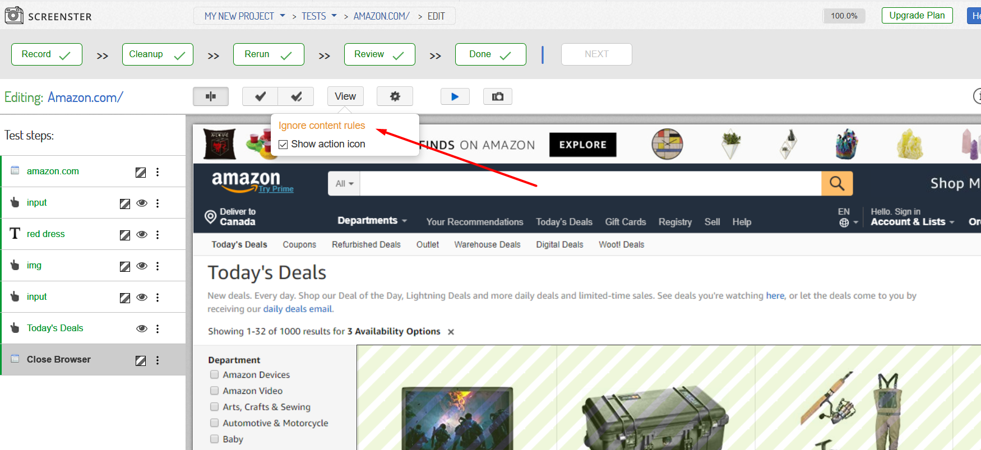Open Refurbished Deals tab
The image size is (981, 450).
click(x=366, y=245)
